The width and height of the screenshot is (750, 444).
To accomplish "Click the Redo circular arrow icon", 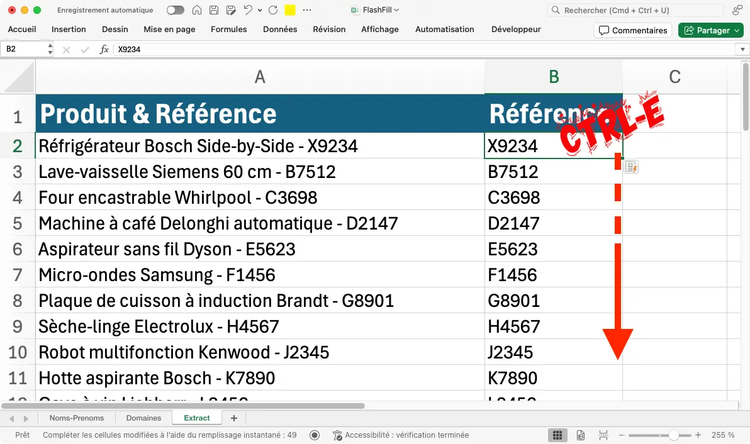I will click(273, 10).
